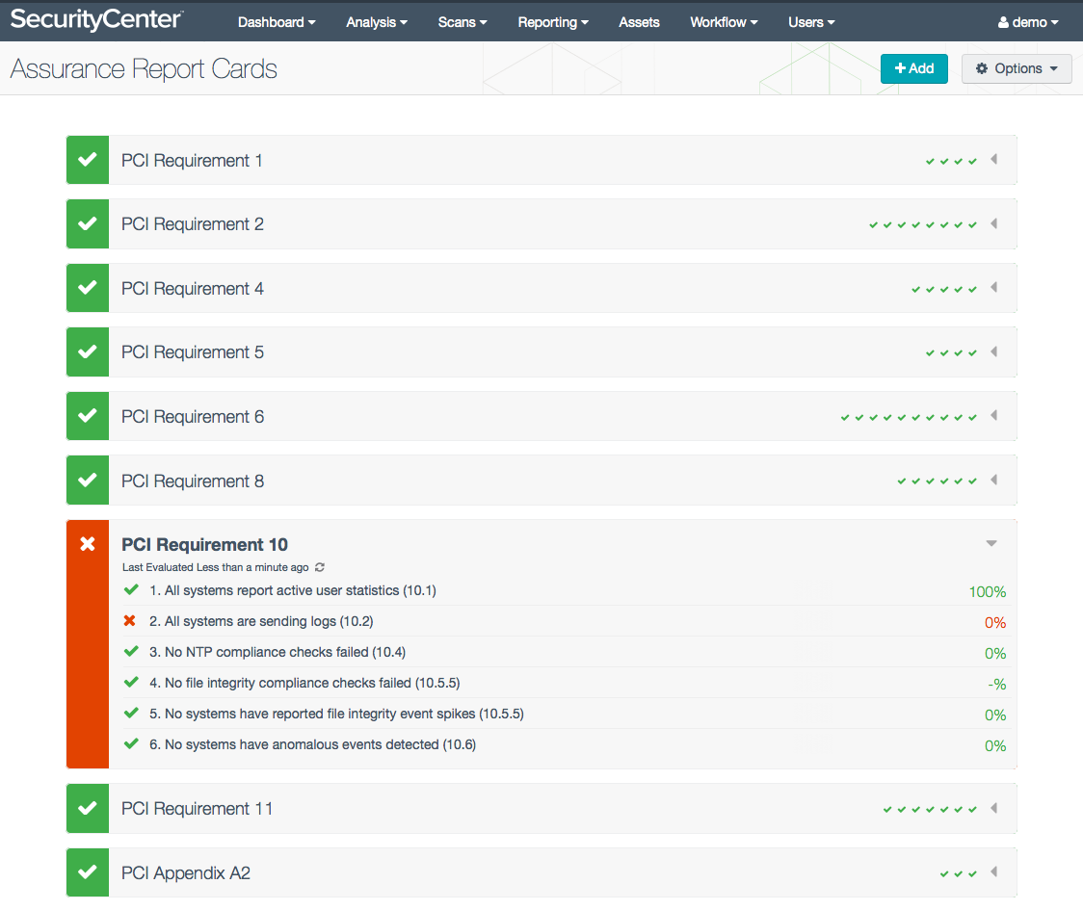This screenshot has width=1083, height=910.
Task: Click the refresh icon beside Last Evaluated
Action: point(320,568)
